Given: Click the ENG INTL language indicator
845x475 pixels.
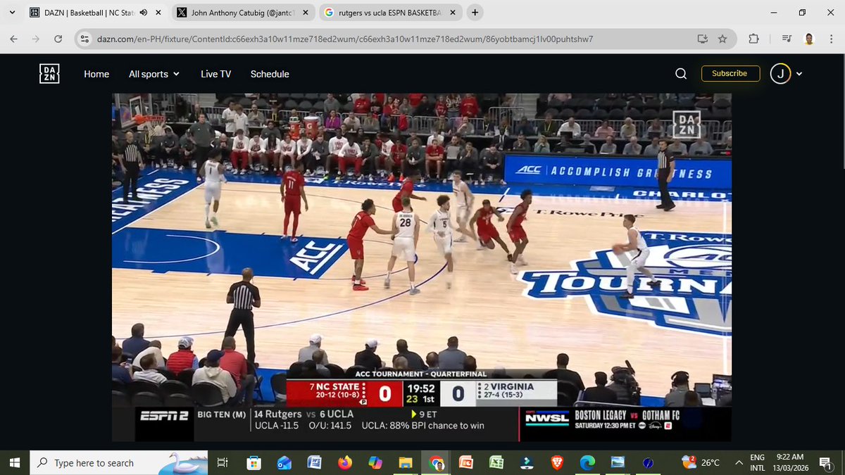Looking at the screenshot, I should coord(758,462).
